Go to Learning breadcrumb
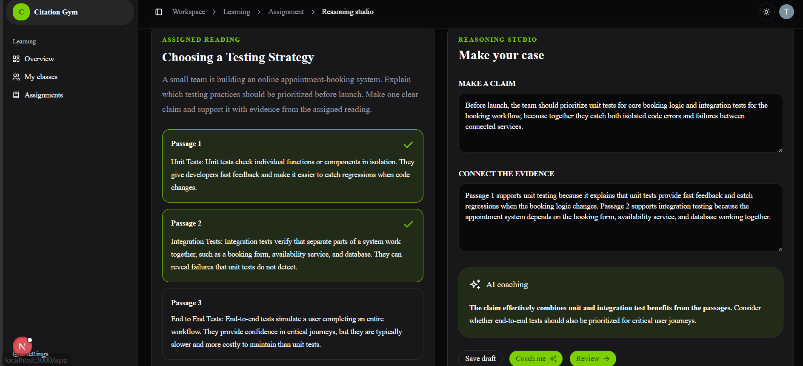 tap(237, 12)
